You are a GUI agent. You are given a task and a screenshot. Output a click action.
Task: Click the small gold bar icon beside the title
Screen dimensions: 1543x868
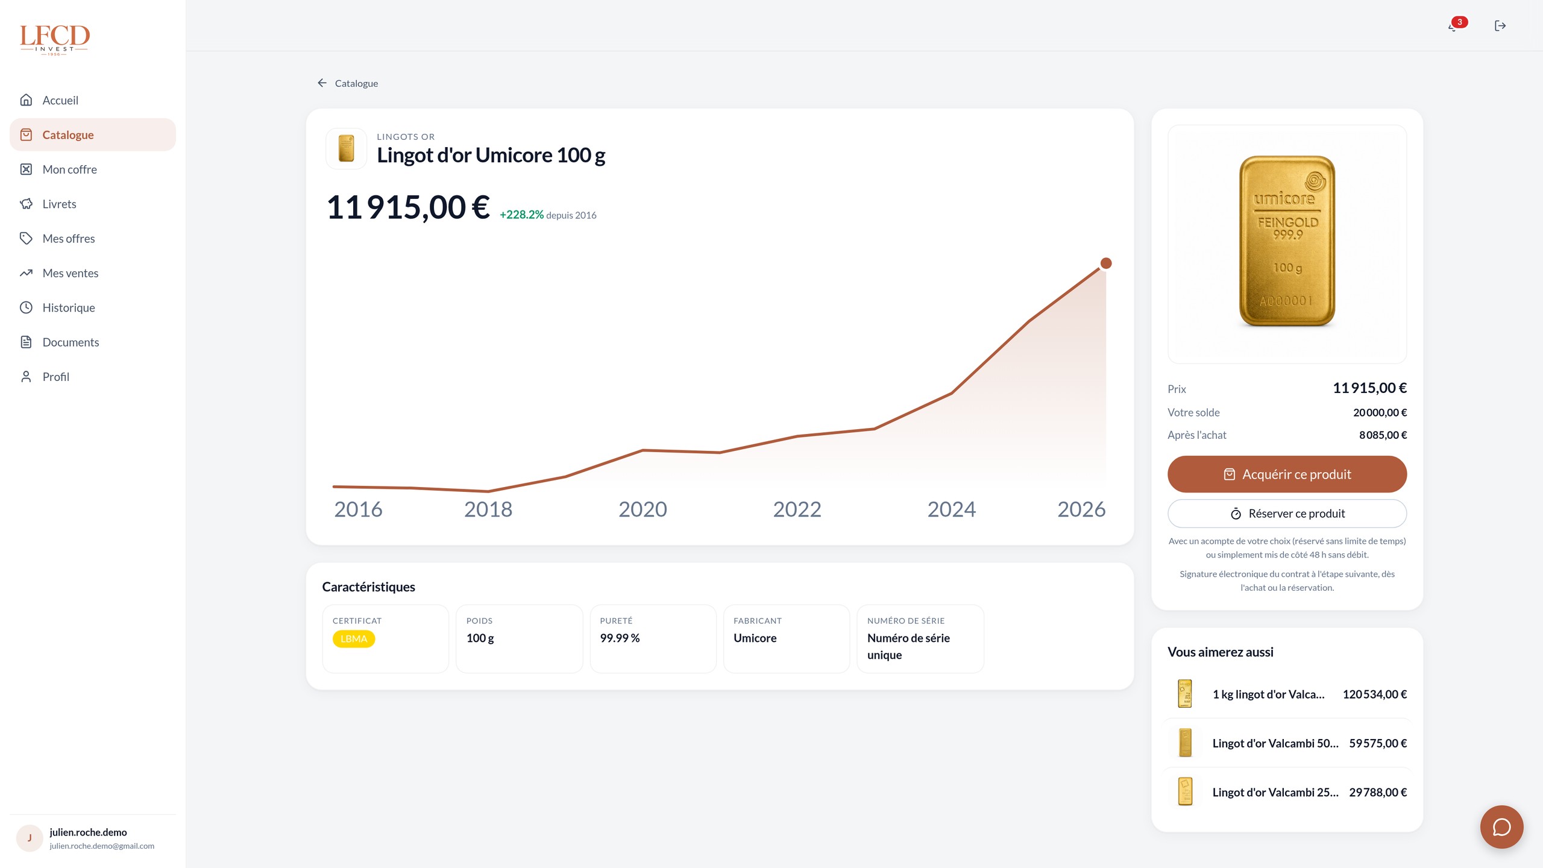pos(346,148)
